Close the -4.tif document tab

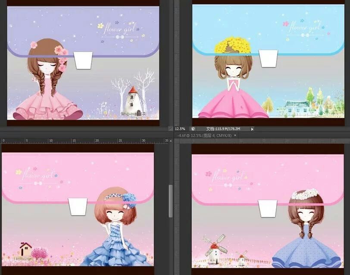235,135
